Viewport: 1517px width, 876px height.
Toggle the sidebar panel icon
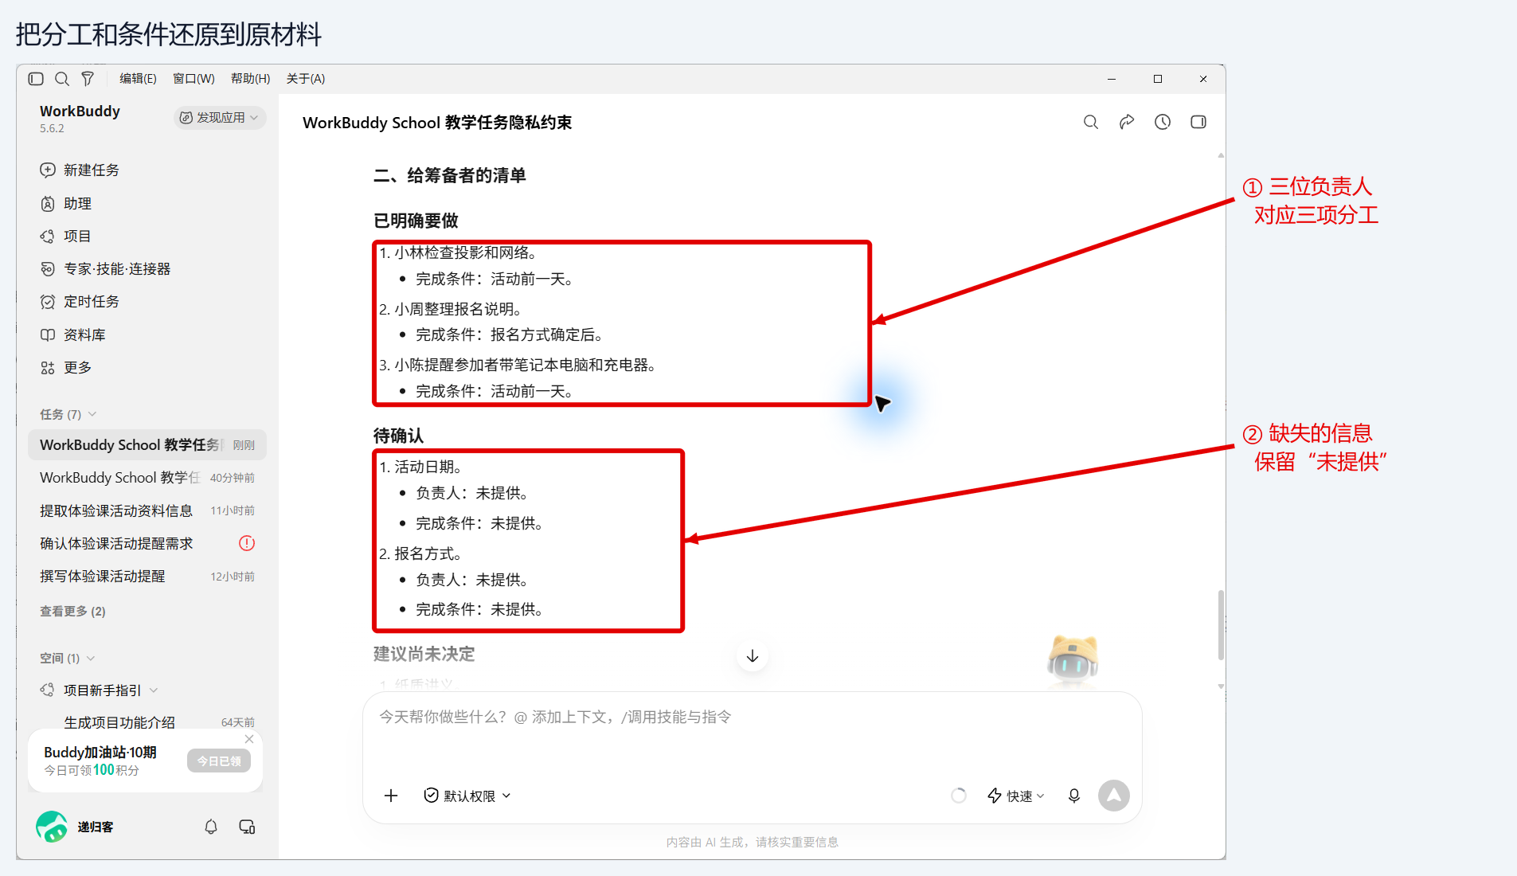pyautogui.click(x=36, y=79)
